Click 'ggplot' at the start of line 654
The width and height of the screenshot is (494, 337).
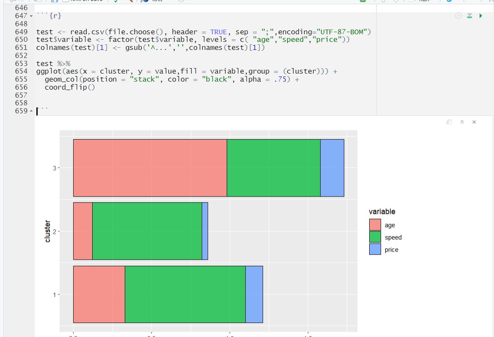pos(49,71)
